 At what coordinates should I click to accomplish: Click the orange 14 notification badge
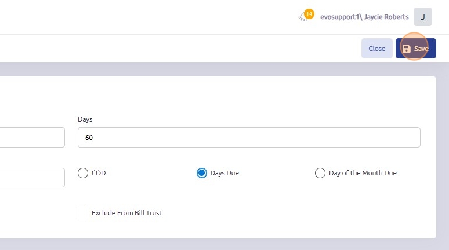coord(309,13)
